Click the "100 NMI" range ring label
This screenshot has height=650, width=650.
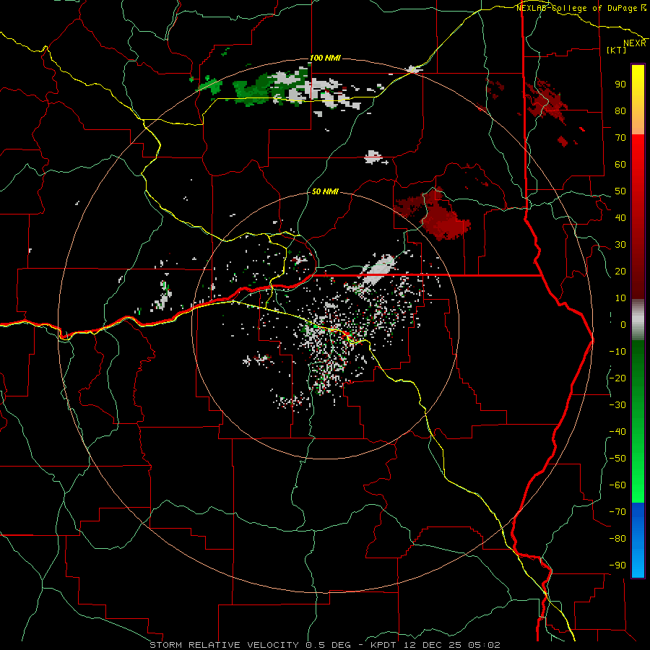326,58
